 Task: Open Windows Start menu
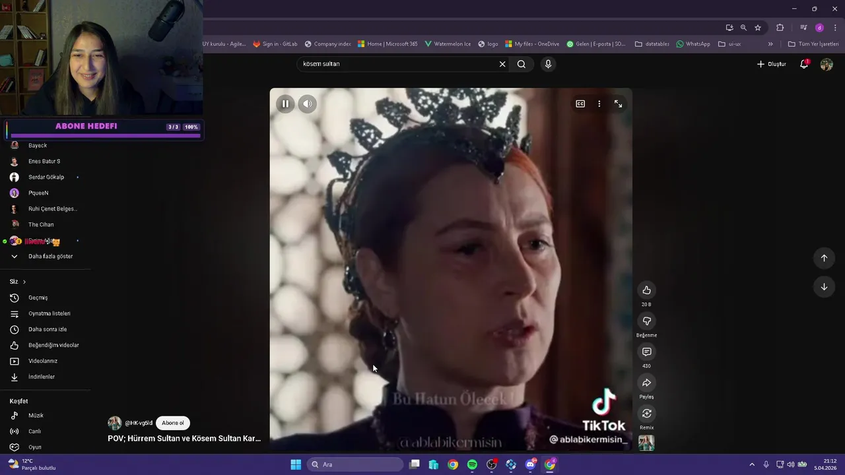click(296, 464)
